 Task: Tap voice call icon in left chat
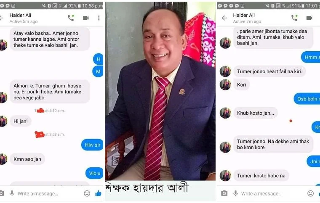pos(71,18)
